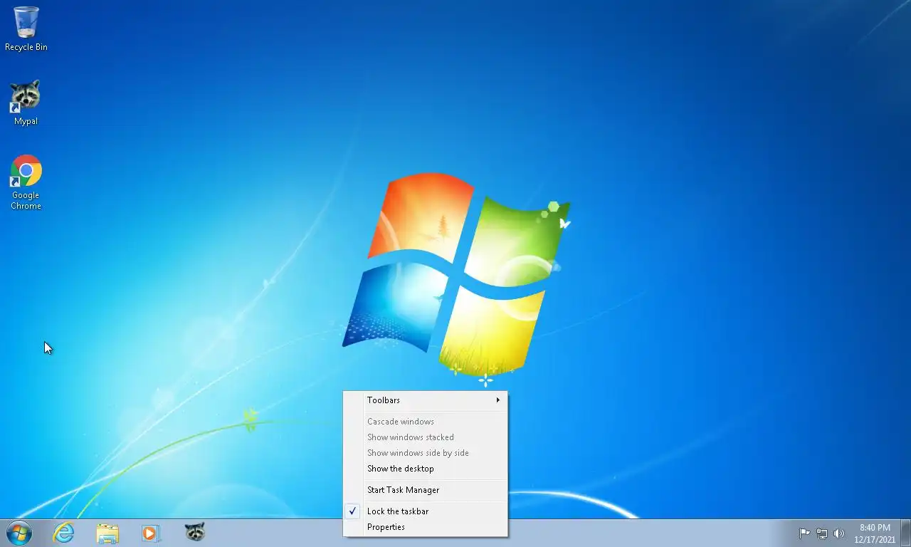Image resolution: width=911 pixels, height=547 pixels.
Task: Open the Recycle Bin desktop icon
Action: [26, 28]
